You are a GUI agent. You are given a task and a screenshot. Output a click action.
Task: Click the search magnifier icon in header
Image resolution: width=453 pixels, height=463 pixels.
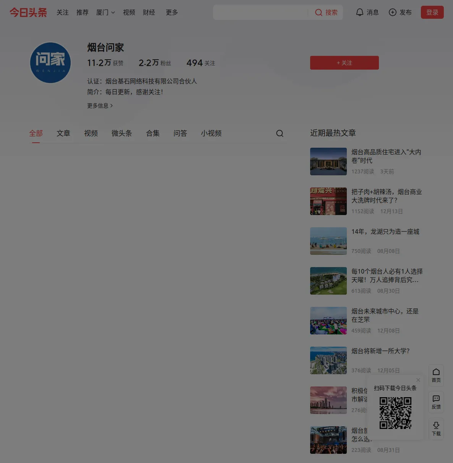[x=319, y=12]
